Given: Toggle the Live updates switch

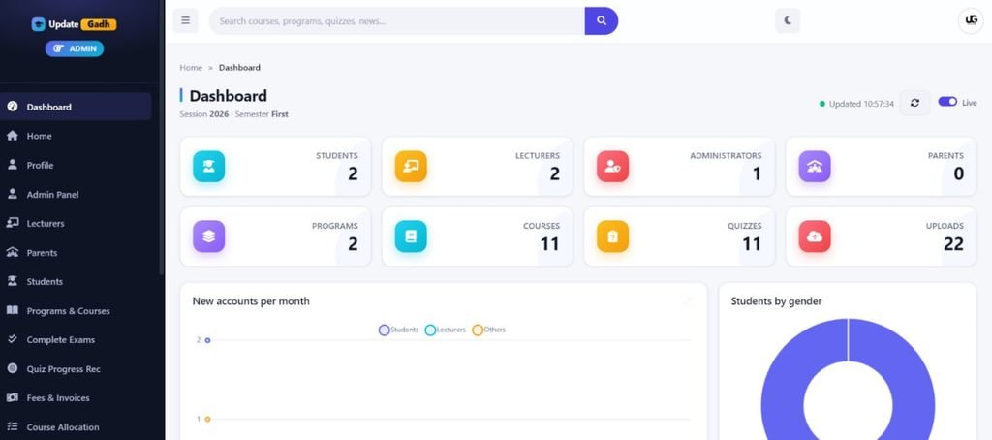Looking at the screenshot, I should click(x=947, y=102).
